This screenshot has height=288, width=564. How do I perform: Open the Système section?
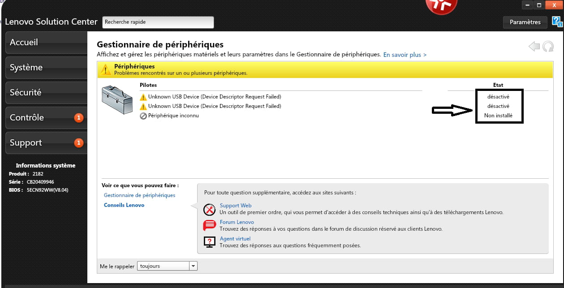click(x=47, y=68)
